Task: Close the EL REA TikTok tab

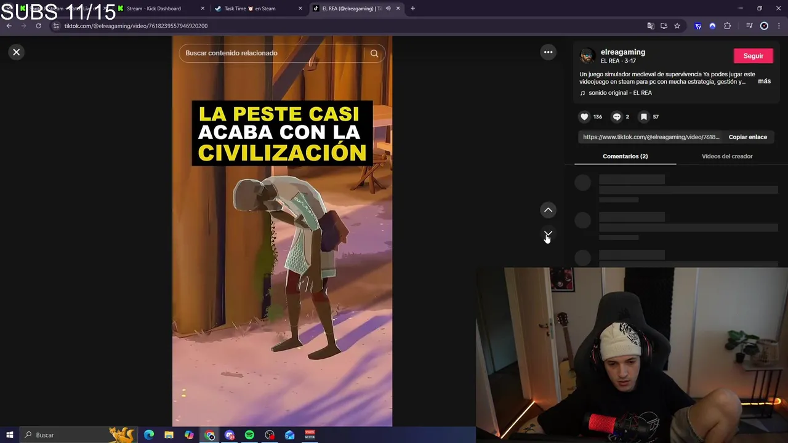Action: tap(398, 9)
